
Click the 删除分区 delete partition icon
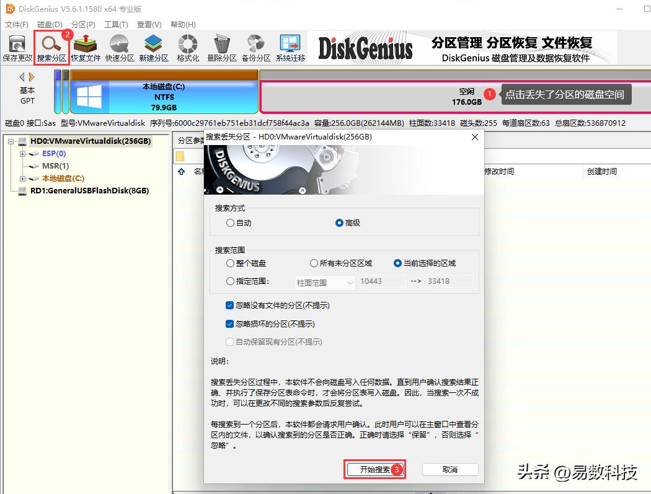[221, 46]
